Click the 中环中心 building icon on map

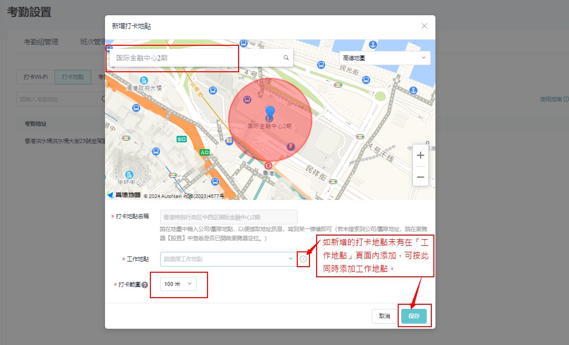pos(130,175)
